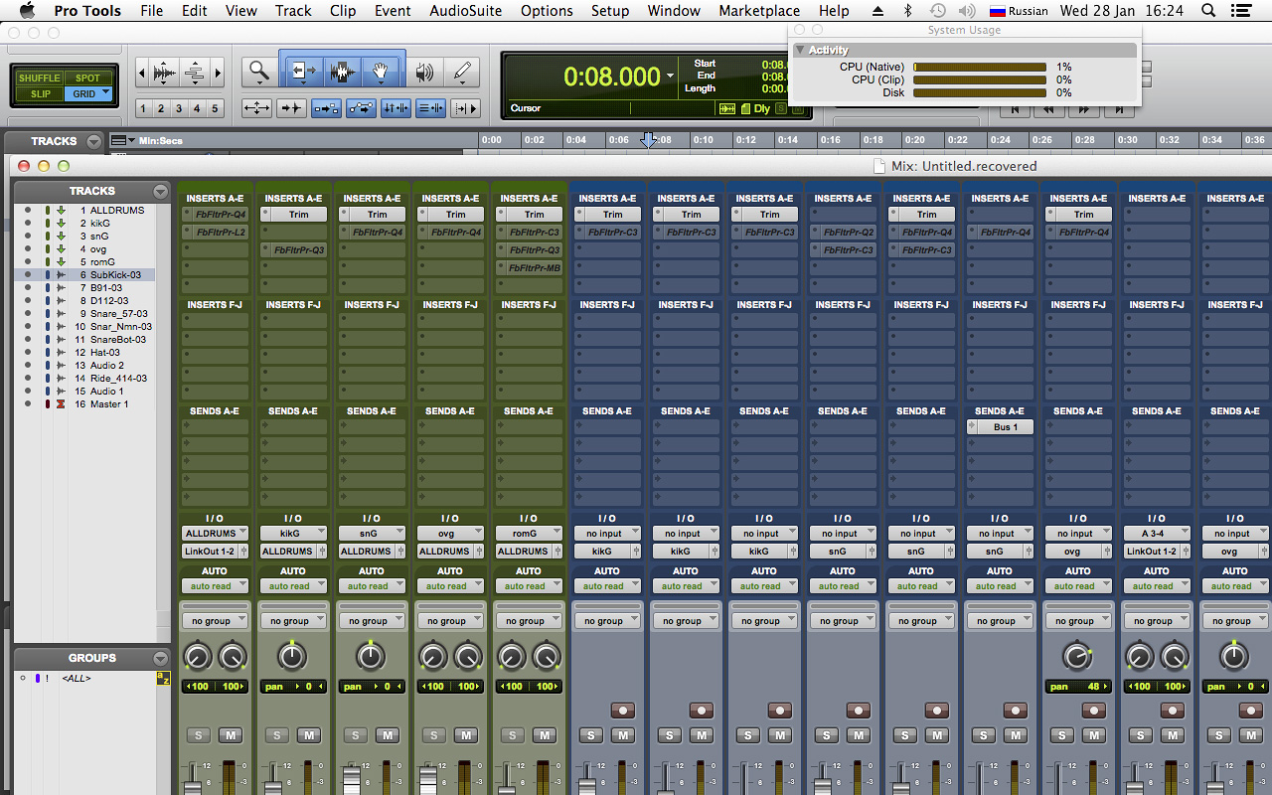Click the Bus 1 send
Screen dimensions: 1272x795
[x=1000, y=426]
